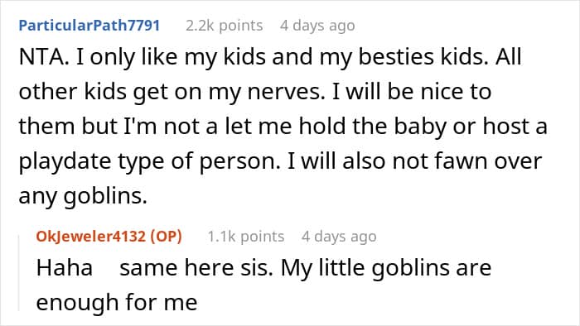Image resolution: width=580 pixels, height=326 pixels.
Task: Open OkJeweler4132's user profile
Action: (x=91, y=237)
